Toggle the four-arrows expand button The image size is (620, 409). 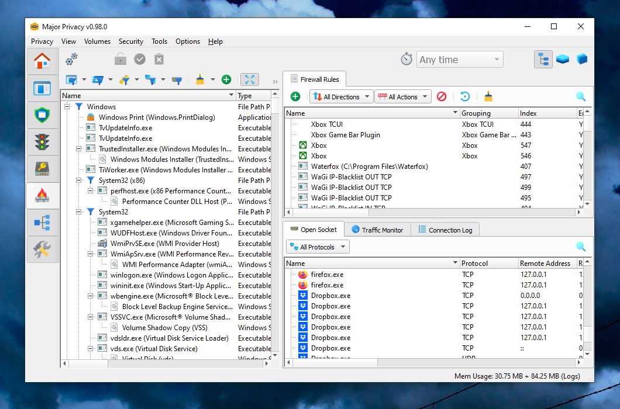pyautogui.click(x=250, y=80)
